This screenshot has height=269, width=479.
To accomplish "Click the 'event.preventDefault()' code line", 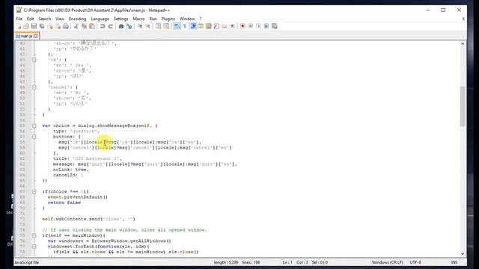I will 78,197.
